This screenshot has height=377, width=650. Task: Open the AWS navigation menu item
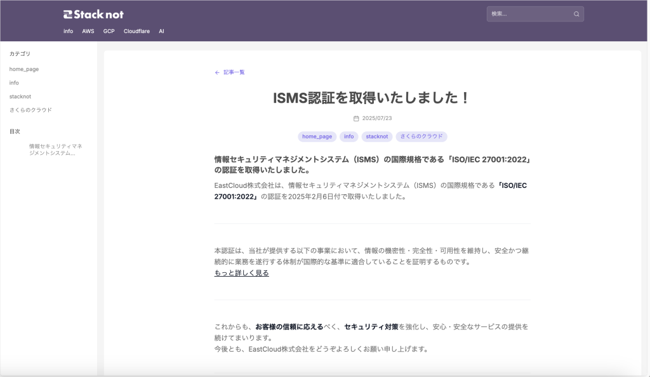coord(88,31)
